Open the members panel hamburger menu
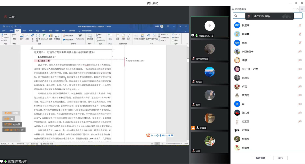This screenshot has height=164, width=305. tap(302, 9)
